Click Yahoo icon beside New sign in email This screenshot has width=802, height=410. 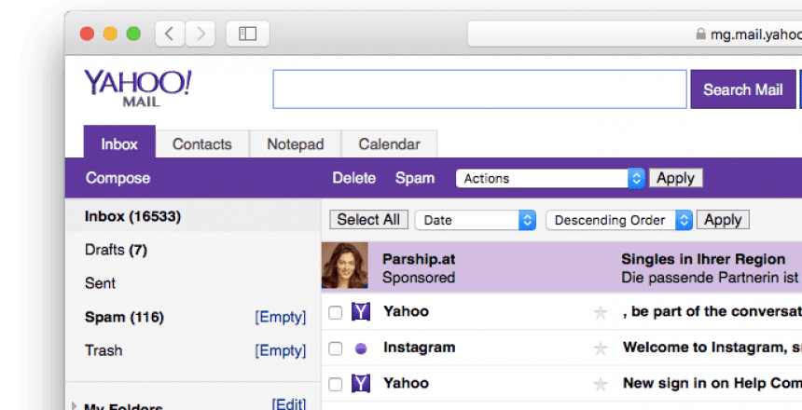(361, 383)
